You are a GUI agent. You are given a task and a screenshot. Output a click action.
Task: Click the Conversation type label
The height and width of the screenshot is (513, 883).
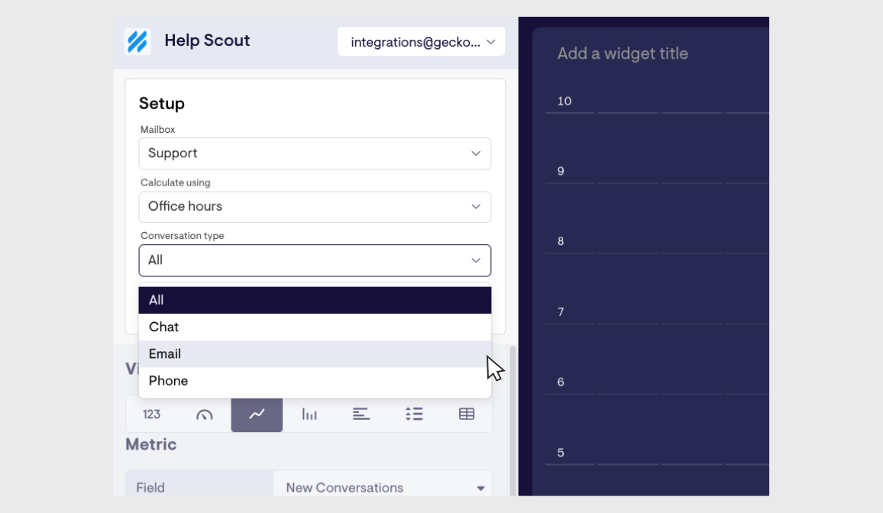click(x=182, y=236)
